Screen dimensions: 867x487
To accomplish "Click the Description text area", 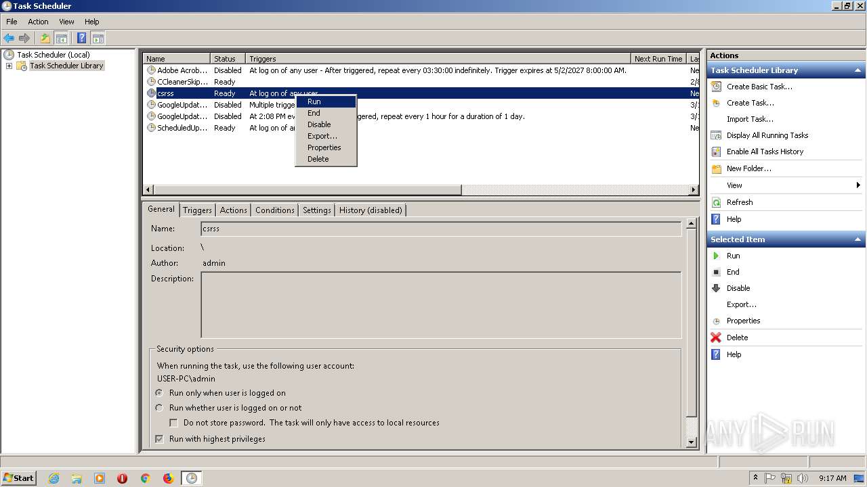I will pos(441,305).
